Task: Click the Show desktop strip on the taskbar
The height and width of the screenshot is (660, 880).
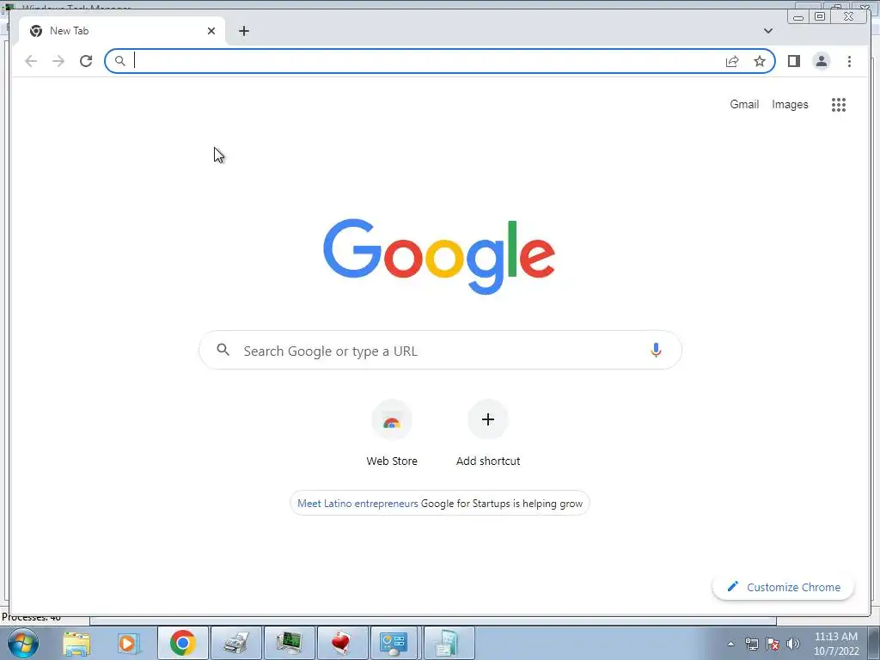Action: (874, 643)
